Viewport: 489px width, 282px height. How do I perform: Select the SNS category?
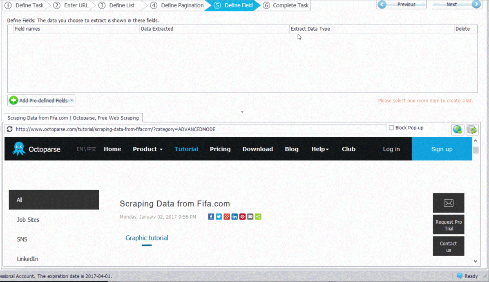coord(22,239)
